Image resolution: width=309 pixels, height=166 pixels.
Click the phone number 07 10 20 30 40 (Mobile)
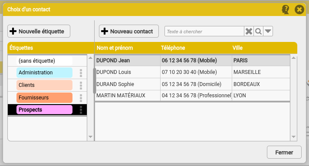(189, 72)
